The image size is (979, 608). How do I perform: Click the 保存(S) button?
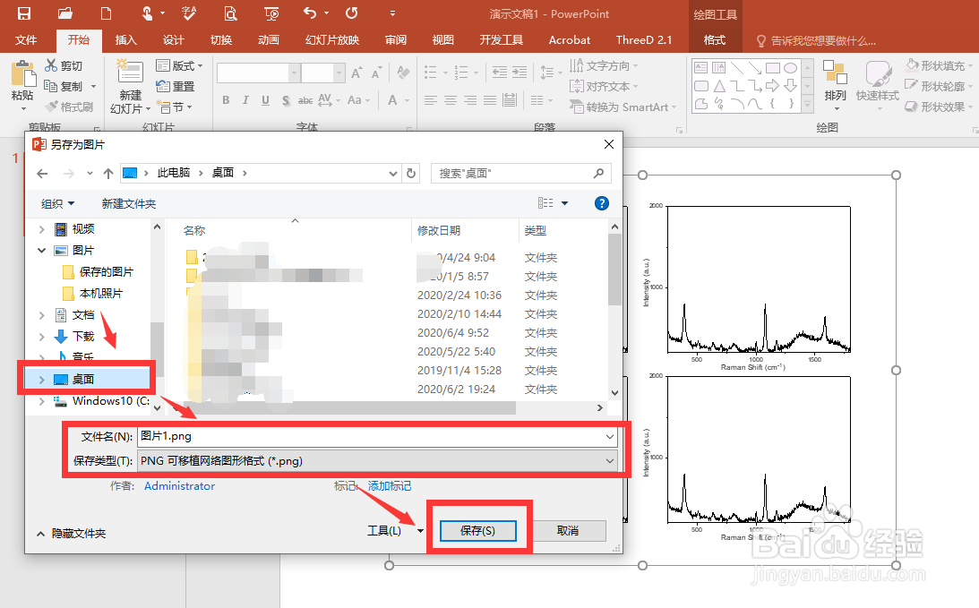pos(478,529)
